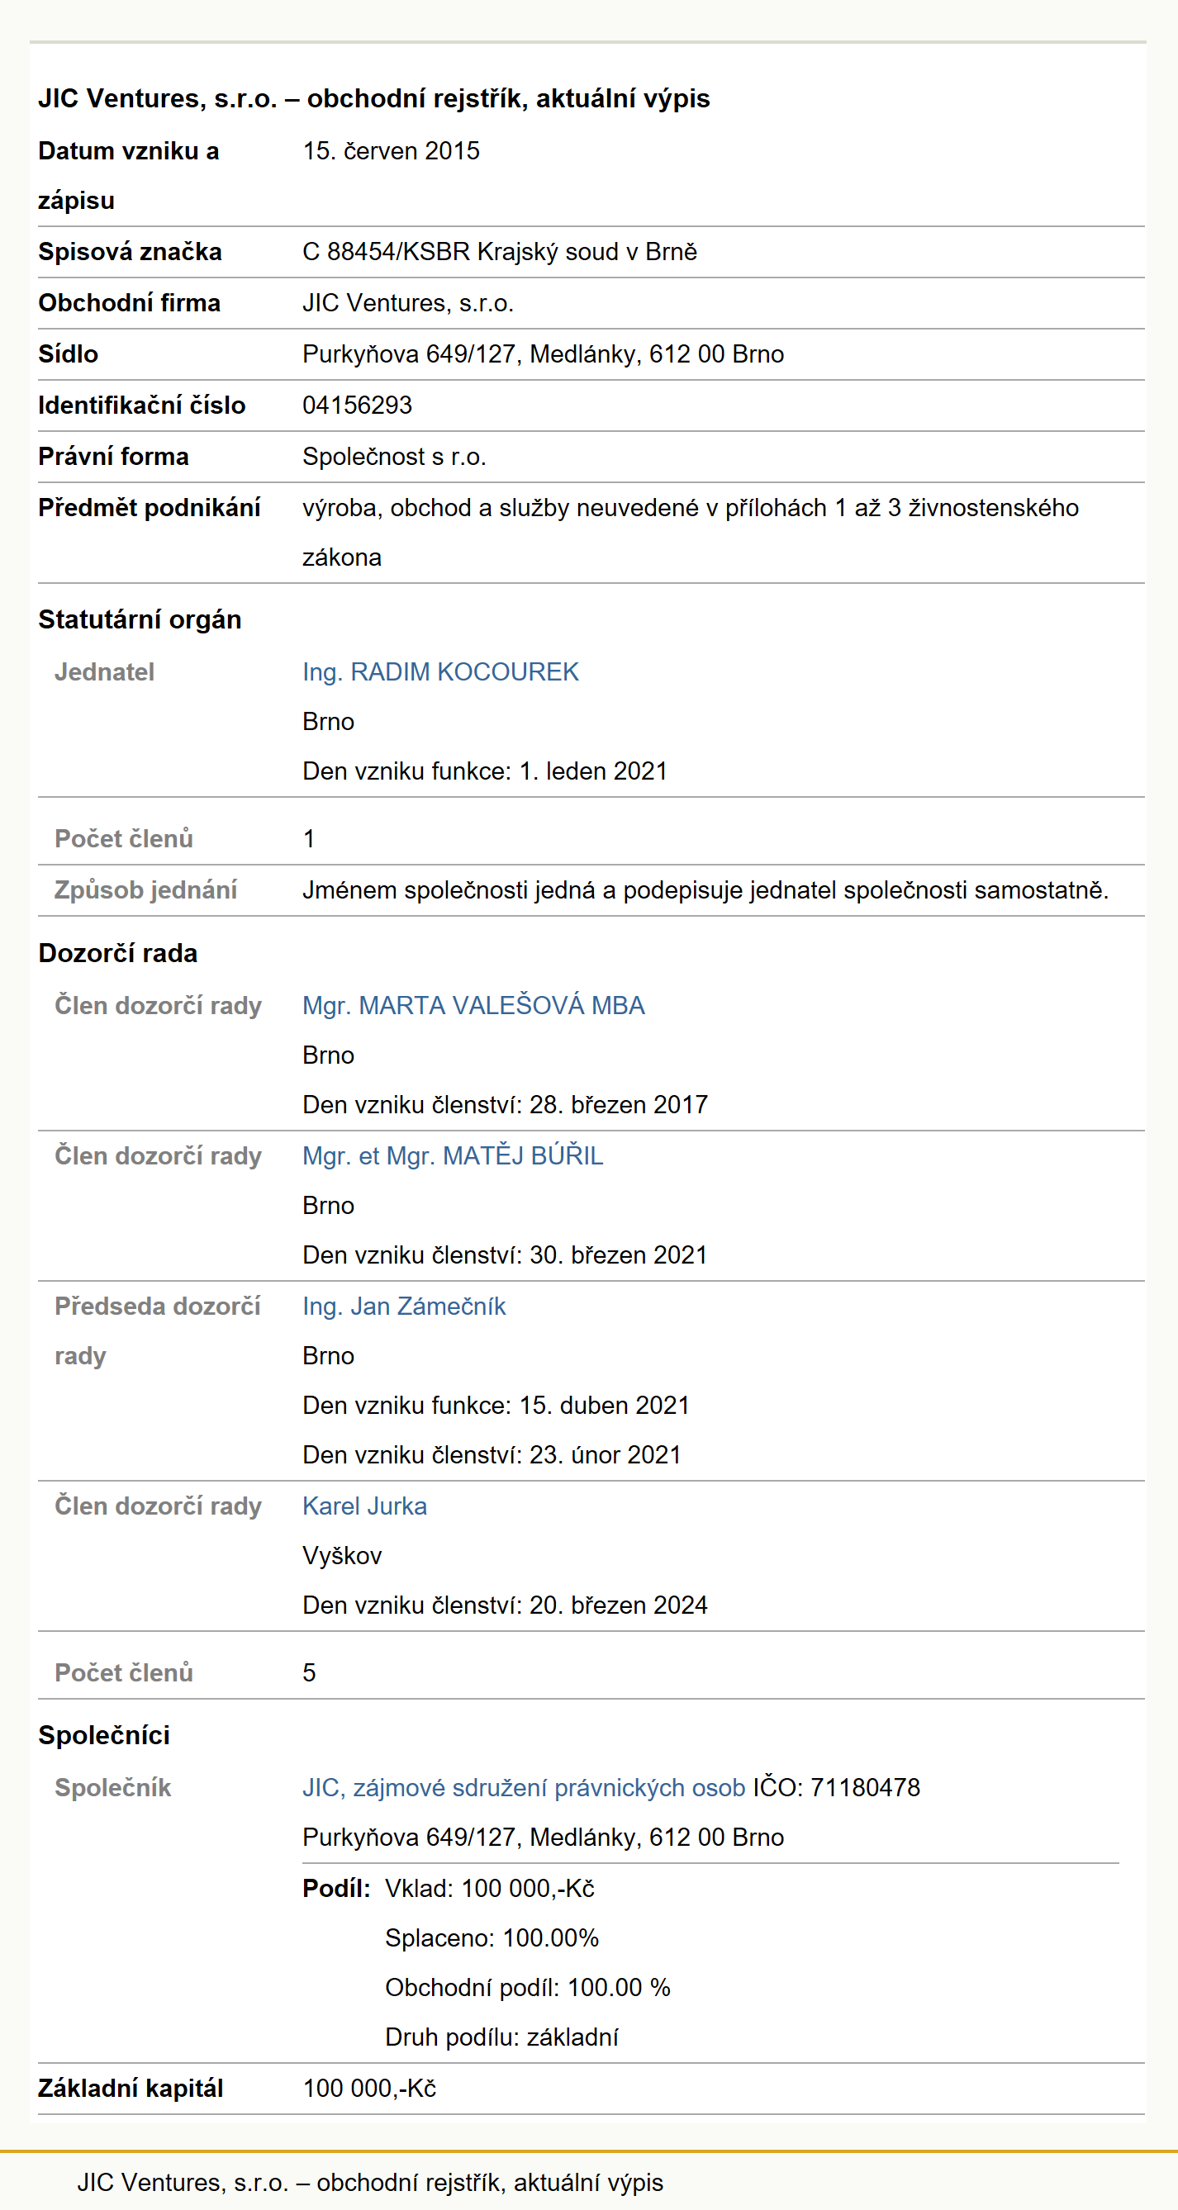1178x2210 pixels.
Task: Click the Předmět podnikání description
Action: [x=691, y=532]
